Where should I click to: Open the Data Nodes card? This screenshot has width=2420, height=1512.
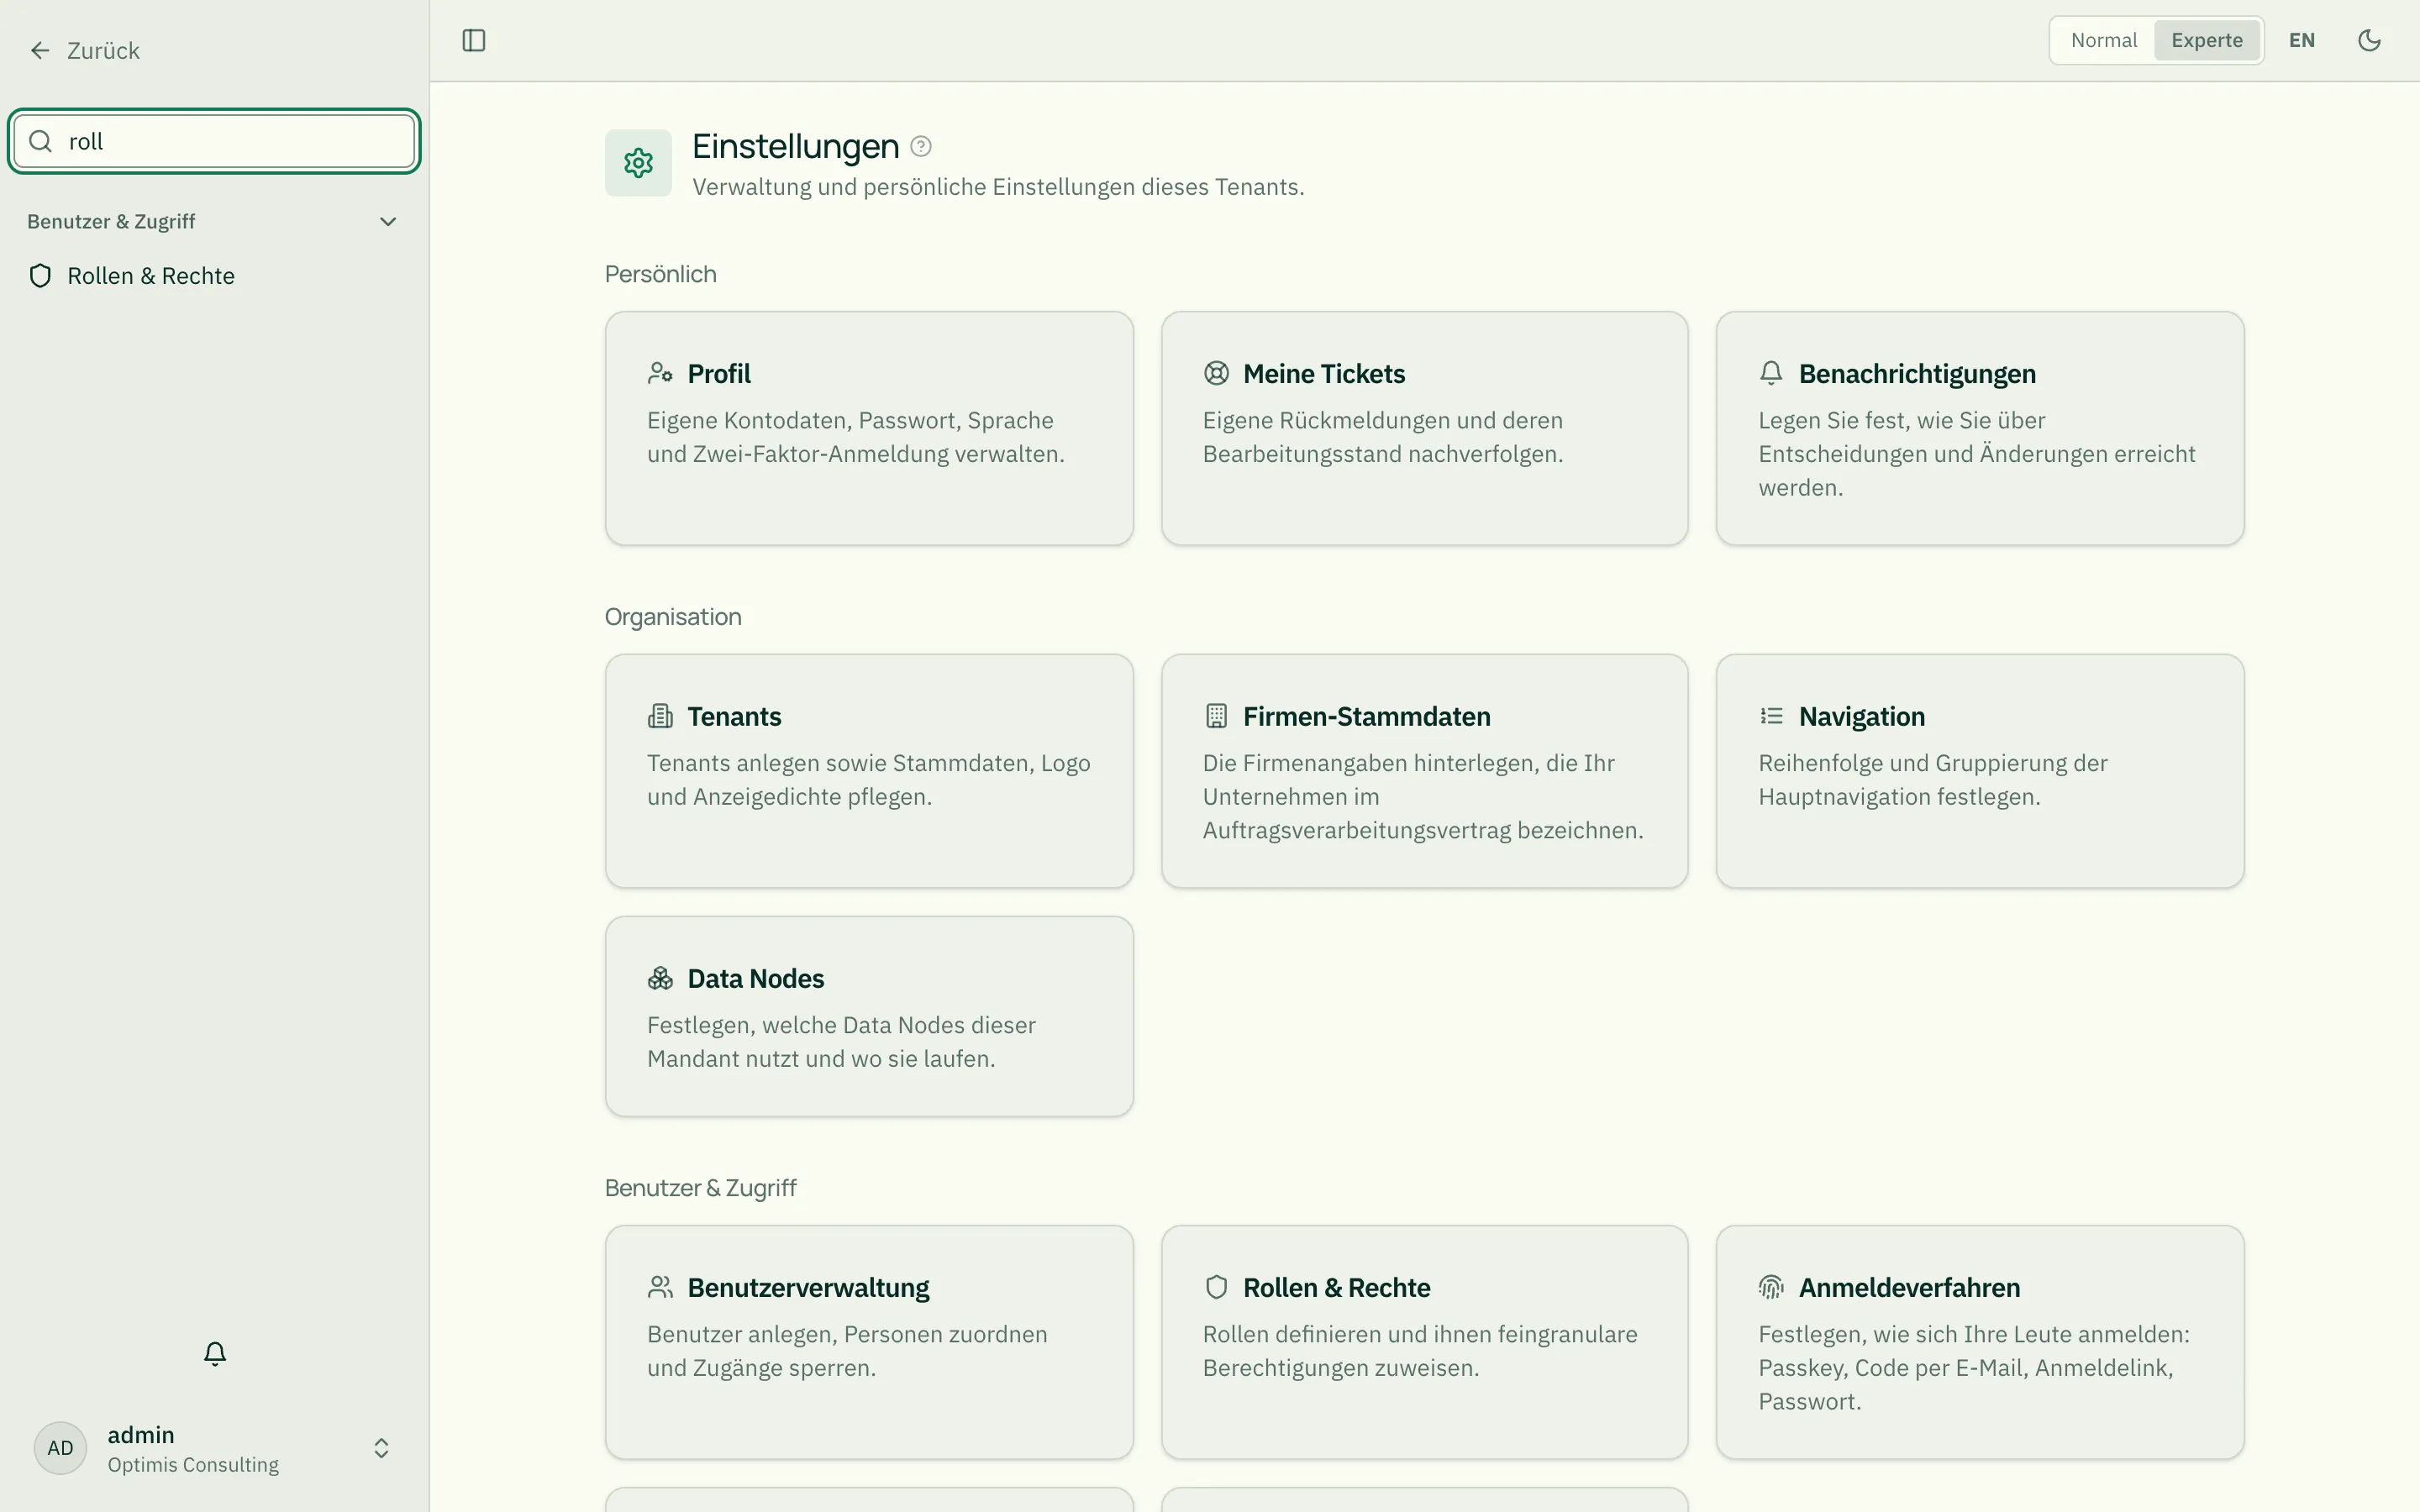pos(869,1016)
